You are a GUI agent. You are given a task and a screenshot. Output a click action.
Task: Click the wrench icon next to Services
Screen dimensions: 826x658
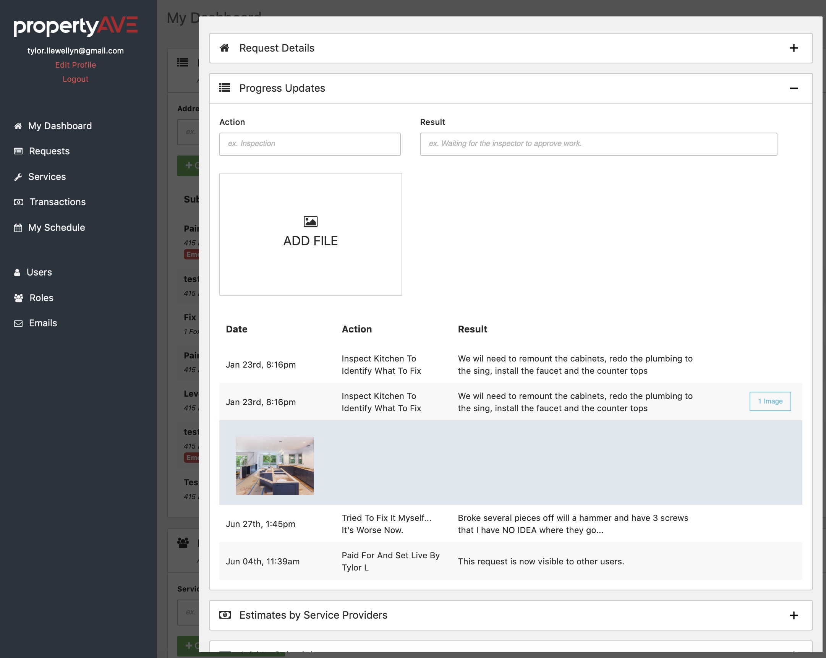point(18,177)
